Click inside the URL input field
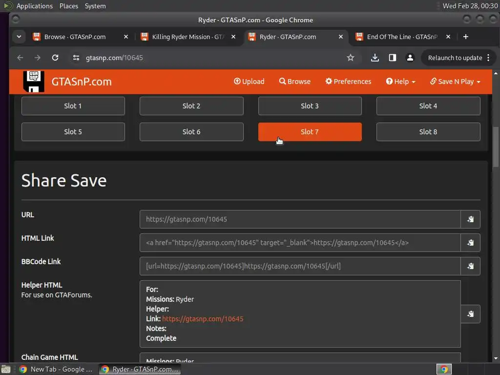This screenshot has height=375, width=500. pyautogui.click(x=300, y=219)
